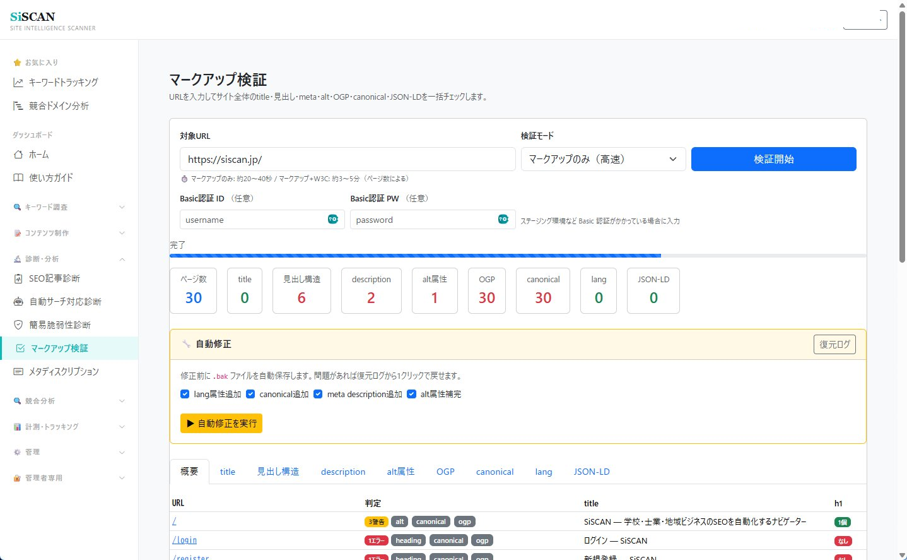Viewport: 907px width, 560px height.
Task: Switch to the title tab
Action: [228, 472]
